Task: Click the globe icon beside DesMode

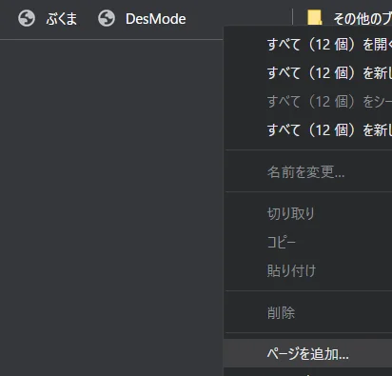Action: 107,18
